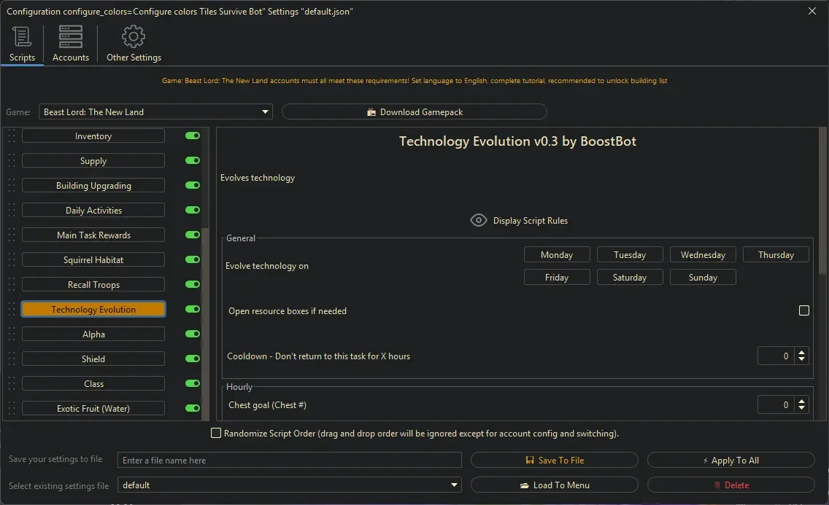Select the Building Upgrading script entry

93,186
